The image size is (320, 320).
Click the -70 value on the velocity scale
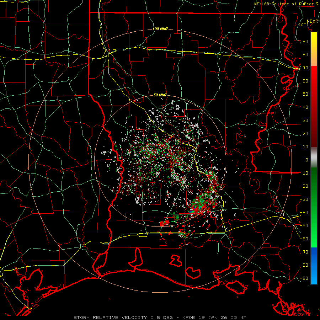point(304,252)
